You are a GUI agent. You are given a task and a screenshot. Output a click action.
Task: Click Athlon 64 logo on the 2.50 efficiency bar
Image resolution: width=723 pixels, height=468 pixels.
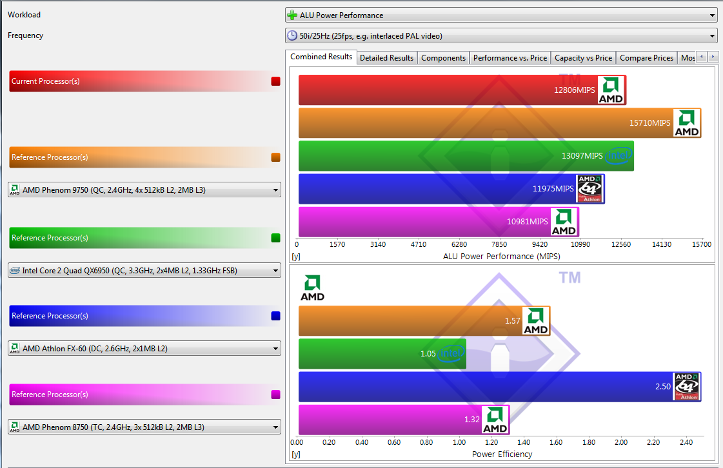click(686, 387)
